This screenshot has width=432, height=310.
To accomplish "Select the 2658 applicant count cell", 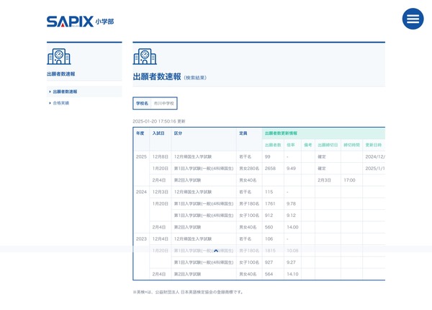I will click(x=271, y=168).
